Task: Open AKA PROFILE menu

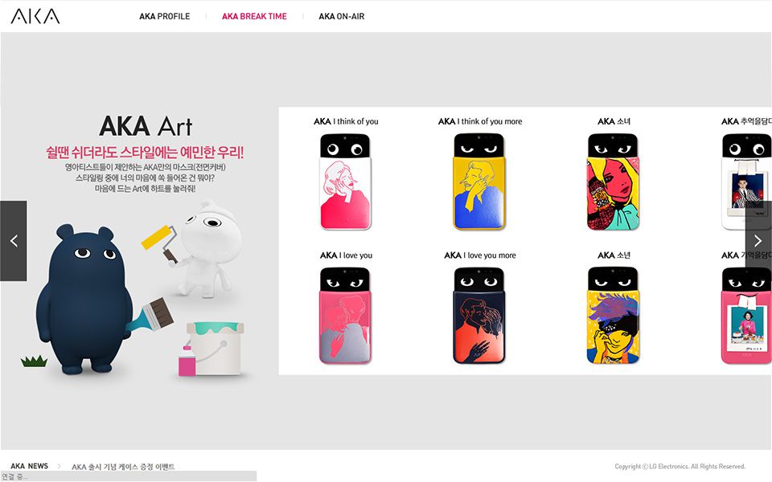Action: pos(164,16)
